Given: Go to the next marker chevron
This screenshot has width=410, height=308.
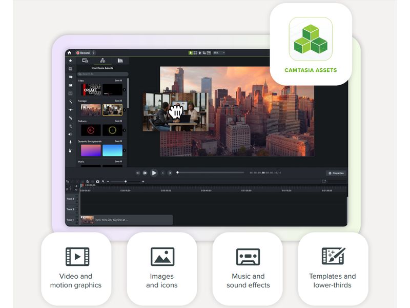Looking at the screenshot, I should pyautogui.click(x=170, y=173).
